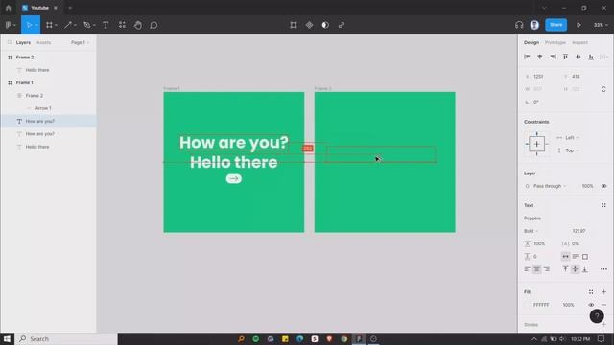The width and height of the screenshot is (614, 345).
Task: Set text vertical align middle
Action: tap(576, 269)
